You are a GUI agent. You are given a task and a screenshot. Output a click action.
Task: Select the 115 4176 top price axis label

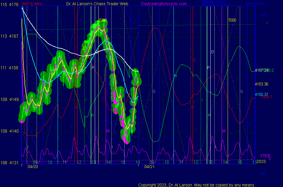[10, 4]
